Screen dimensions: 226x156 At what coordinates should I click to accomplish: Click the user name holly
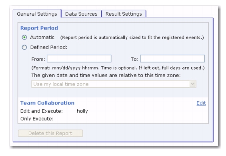point(82,111)
